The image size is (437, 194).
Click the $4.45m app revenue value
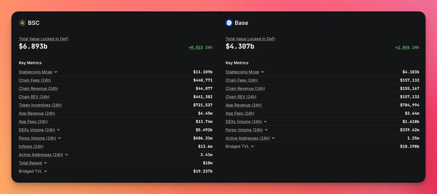[205, 114]
